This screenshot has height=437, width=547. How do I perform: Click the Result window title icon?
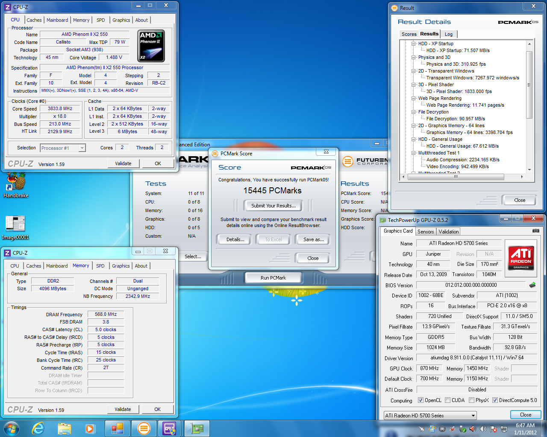[394, 8]
